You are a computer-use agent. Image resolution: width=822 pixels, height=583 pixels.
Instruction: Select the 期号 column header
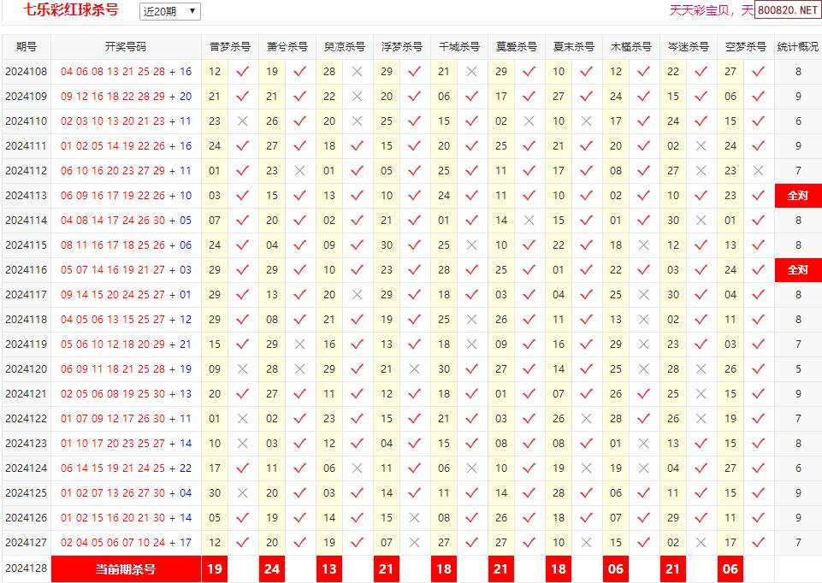coord(27,47)
